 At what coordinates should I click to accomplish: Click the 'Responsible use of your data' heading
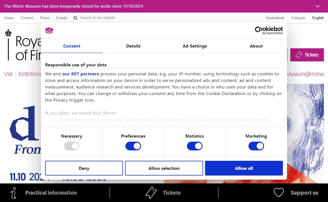point(76,65)
